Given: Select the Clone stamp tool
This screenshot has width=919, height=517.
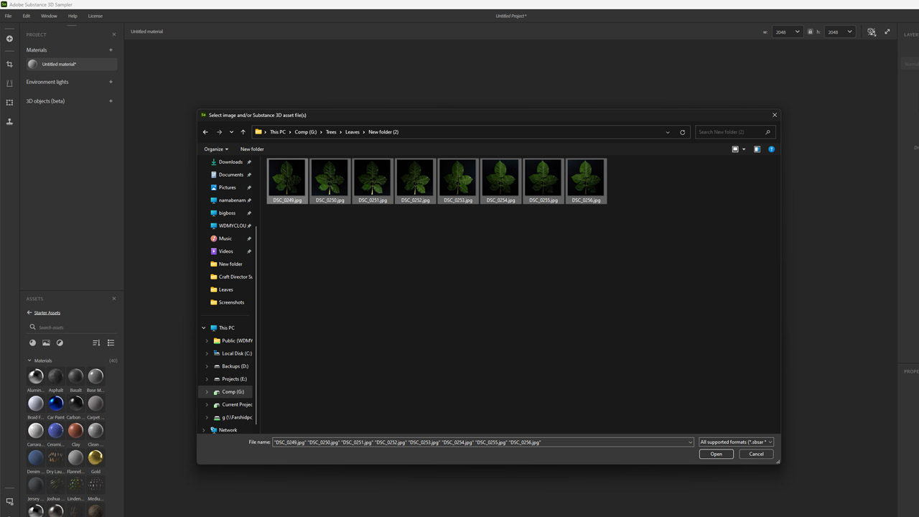Looking at the screenshot, I should click(x=9, y=121).
